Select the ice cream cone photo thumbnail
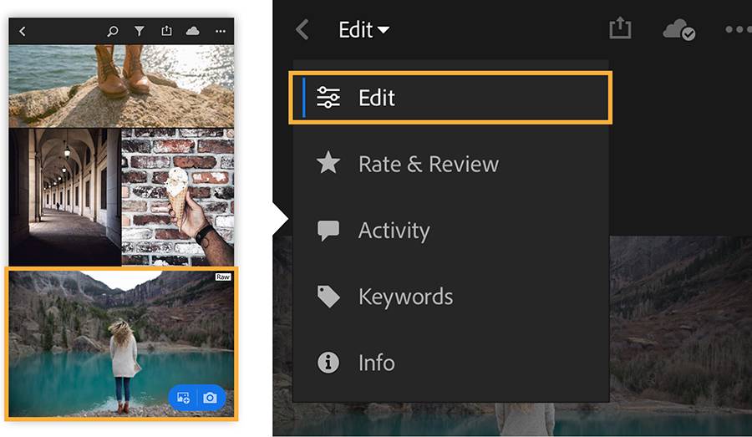This screenshot has width=752, height=437. tap(178, 196)
